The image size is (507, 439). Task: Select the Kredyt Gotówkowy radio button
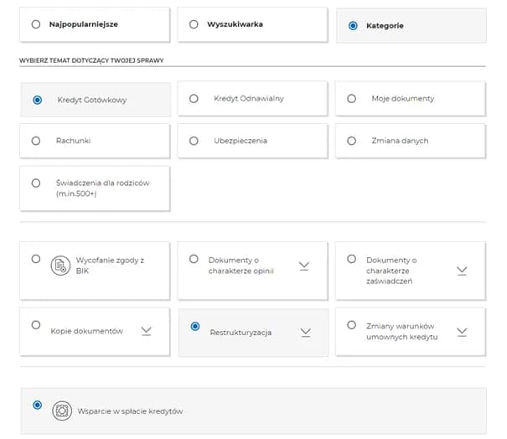click(x=37, y=100)
